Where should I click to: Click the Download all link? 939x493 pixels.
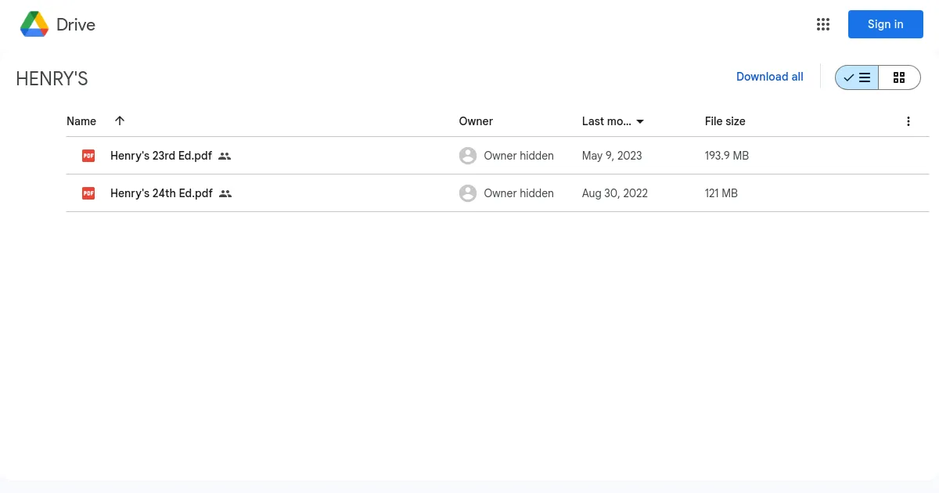[769, 77]
